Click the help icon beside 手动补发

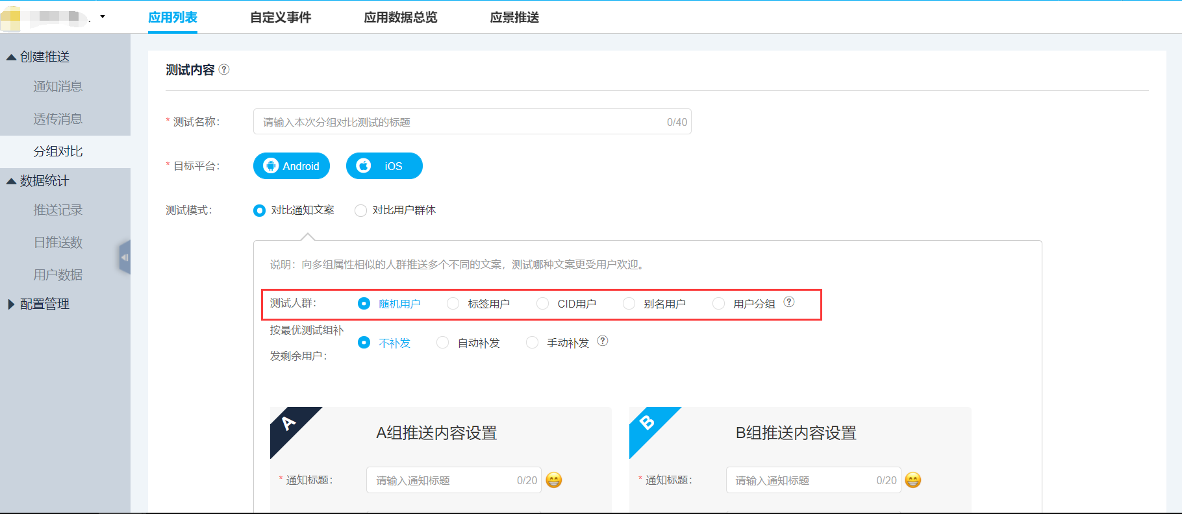click(x=603, y=341)
